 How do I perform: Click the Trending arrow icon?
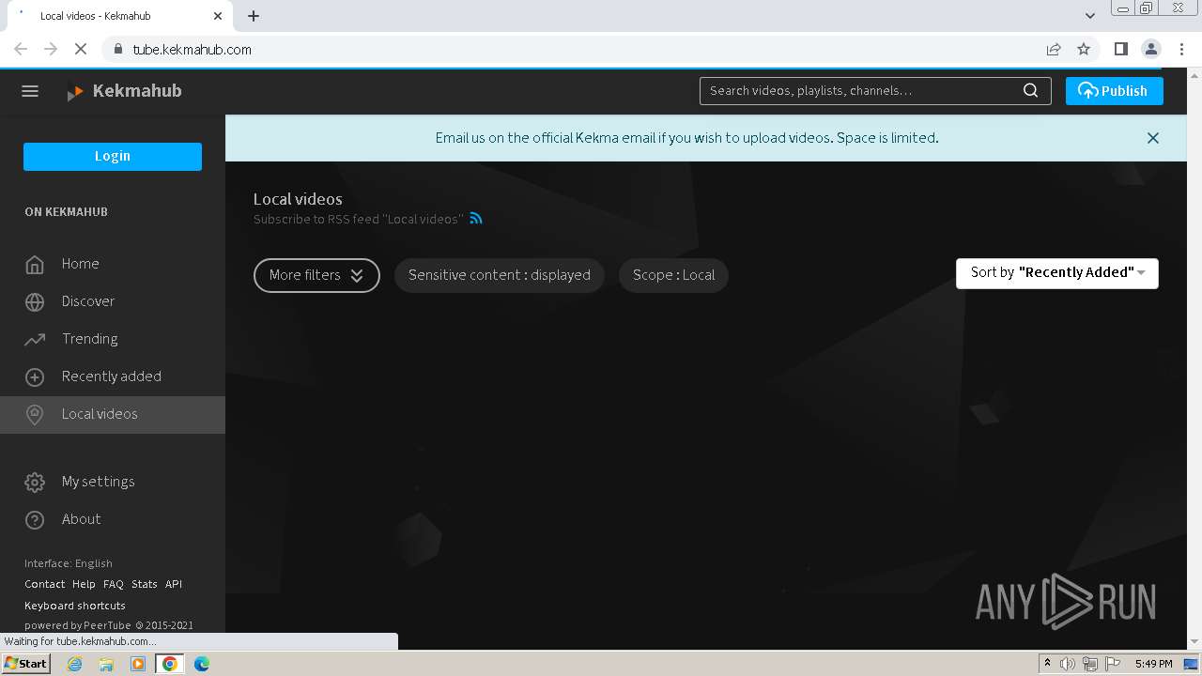click(x=35, y=340)
